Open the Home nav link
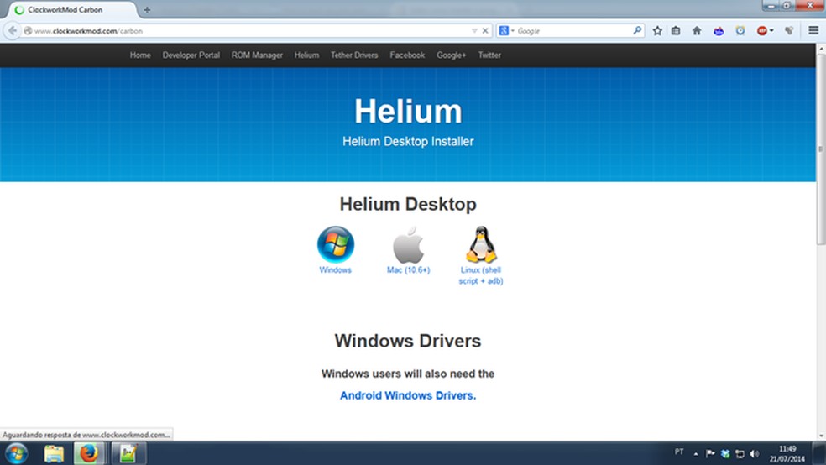This screenshot has height=465, width=826. [x=140, y=55]
